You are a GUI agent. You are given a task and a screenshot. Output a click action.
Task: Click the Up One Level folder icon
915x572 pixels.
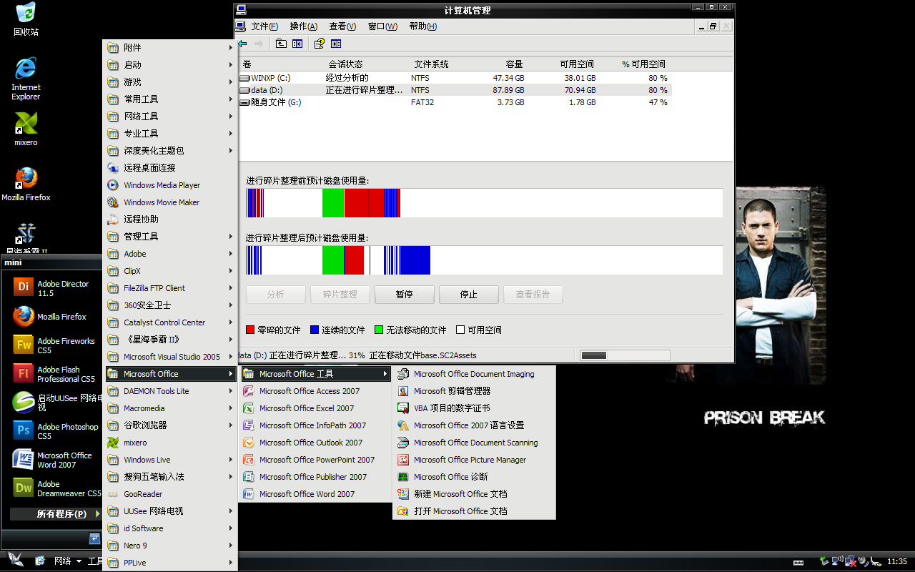pos(281,44)
